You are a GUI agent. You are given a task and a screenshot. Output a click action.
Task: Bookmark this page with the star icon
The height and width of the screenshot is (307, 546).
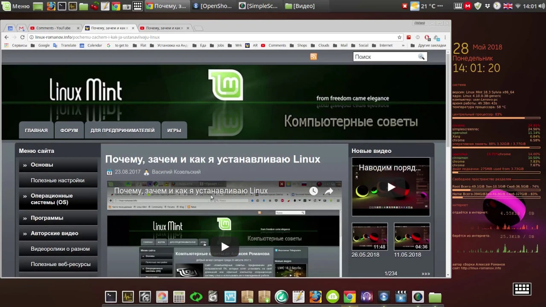400,37
